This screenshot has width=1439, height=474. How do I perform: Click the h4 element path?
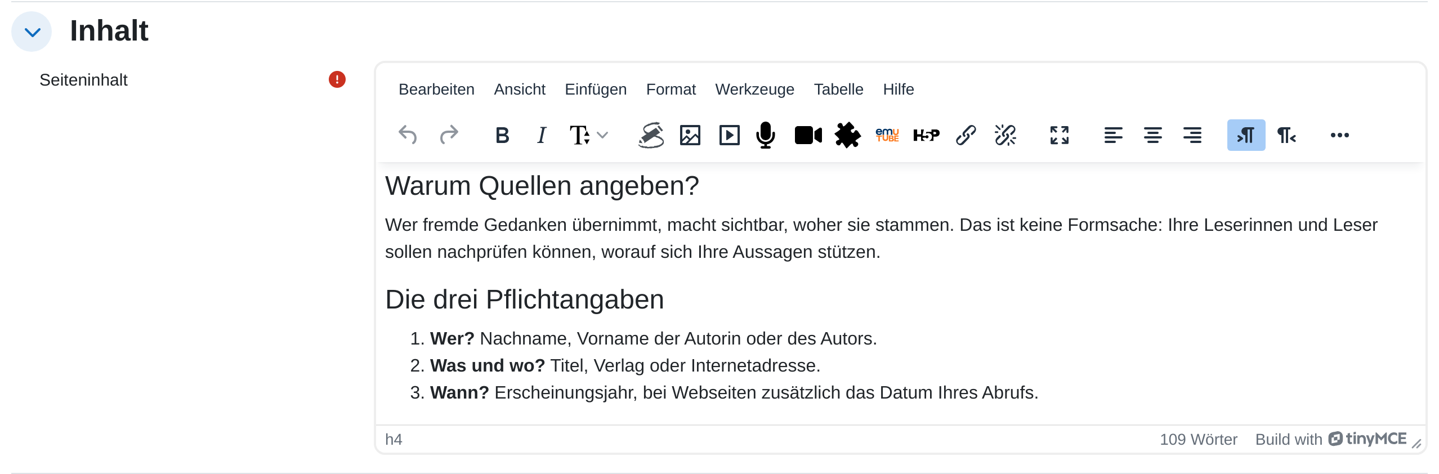[x=394, y=439]
